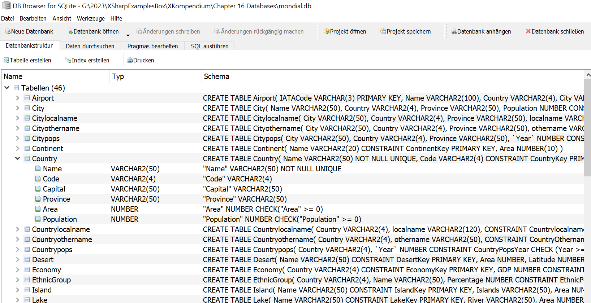Switch to SQL ausführen tab

click(x=210, y=46)
